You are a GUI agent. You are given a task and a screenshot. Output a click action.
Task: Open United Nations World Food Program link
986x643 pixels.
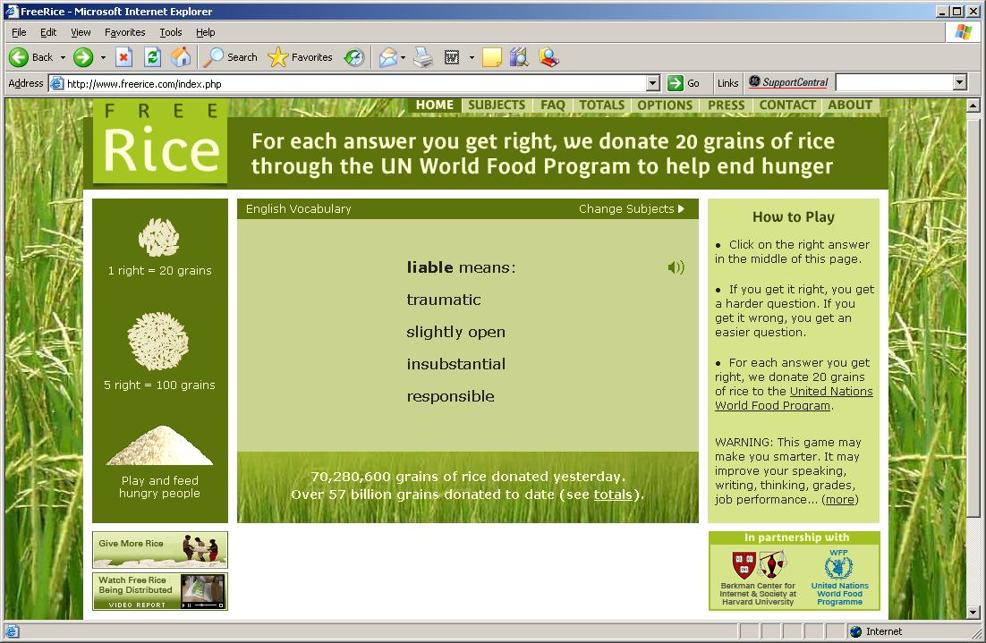[x=795, y=399]
